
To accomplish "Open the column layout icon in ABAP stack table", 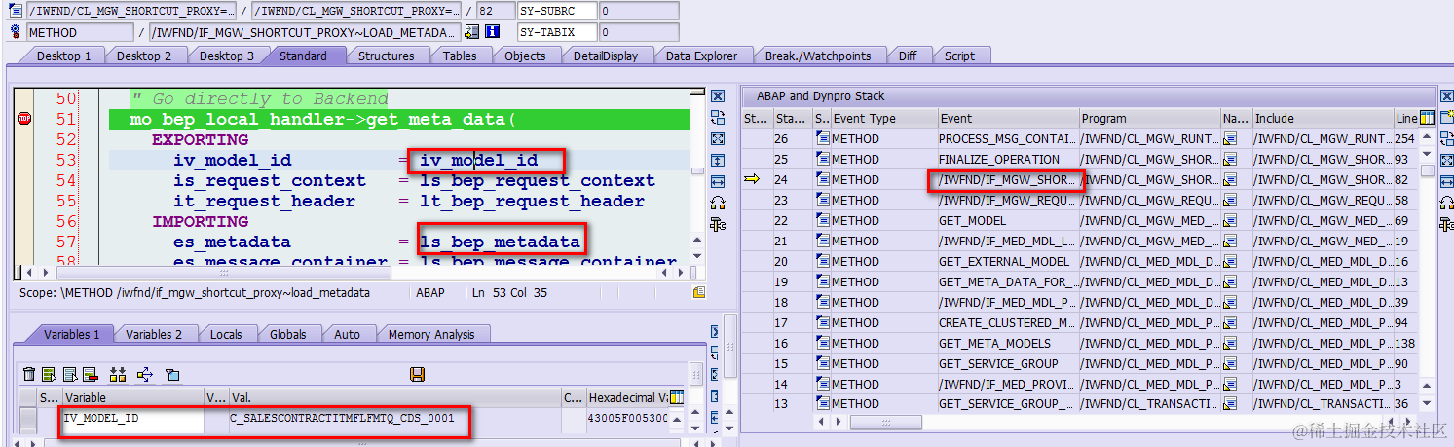I will coord(1426,118).
